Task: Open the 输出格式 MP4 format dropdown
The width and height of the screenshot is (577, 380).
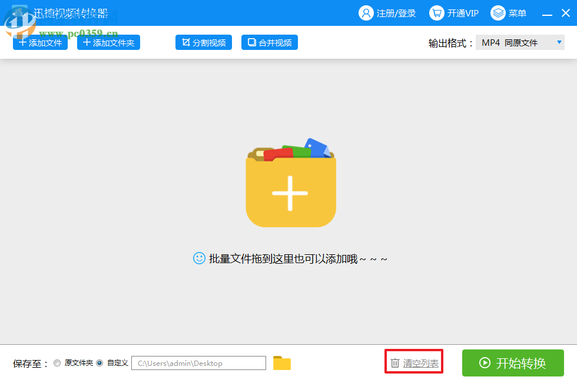Action: (x=520, y=42)
